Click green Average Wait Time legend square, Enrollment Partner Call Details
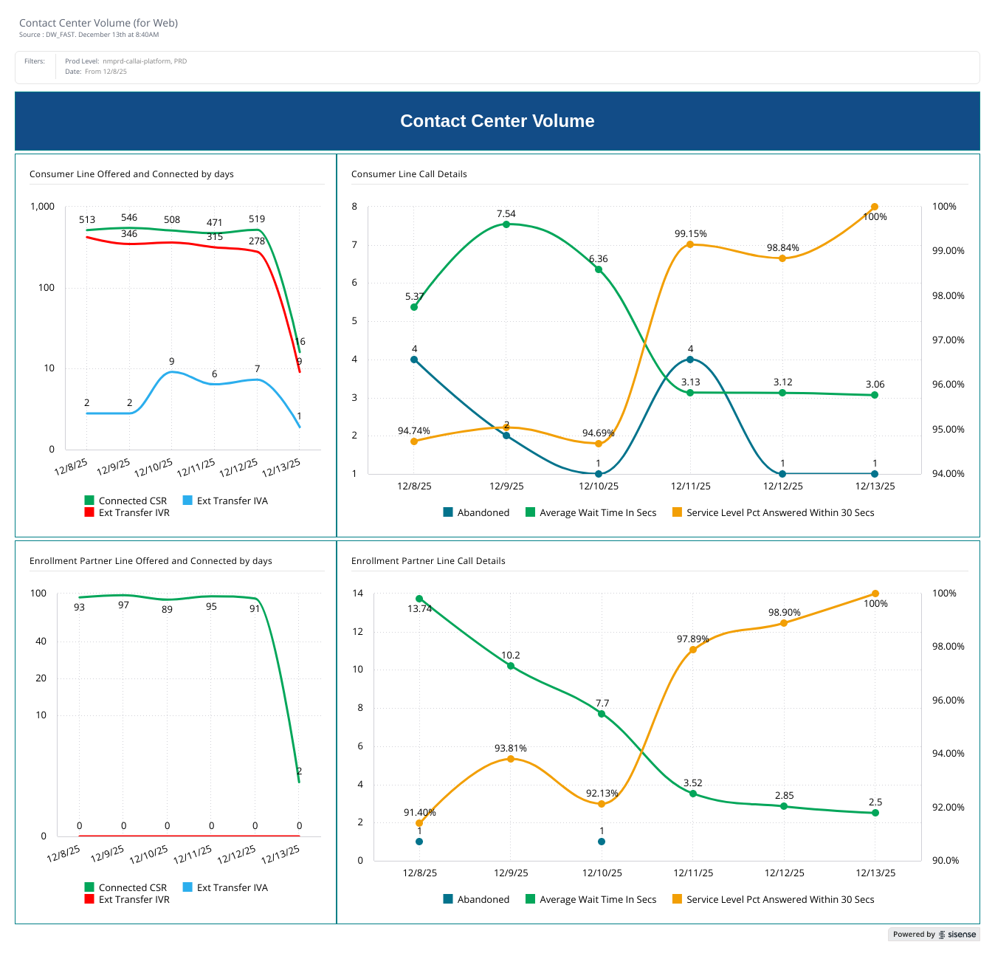This screenshot has width=995, height=956. point(530,899)
